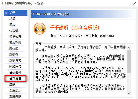
Task: Click the arrow icon beside 关于
Action: 6,13
